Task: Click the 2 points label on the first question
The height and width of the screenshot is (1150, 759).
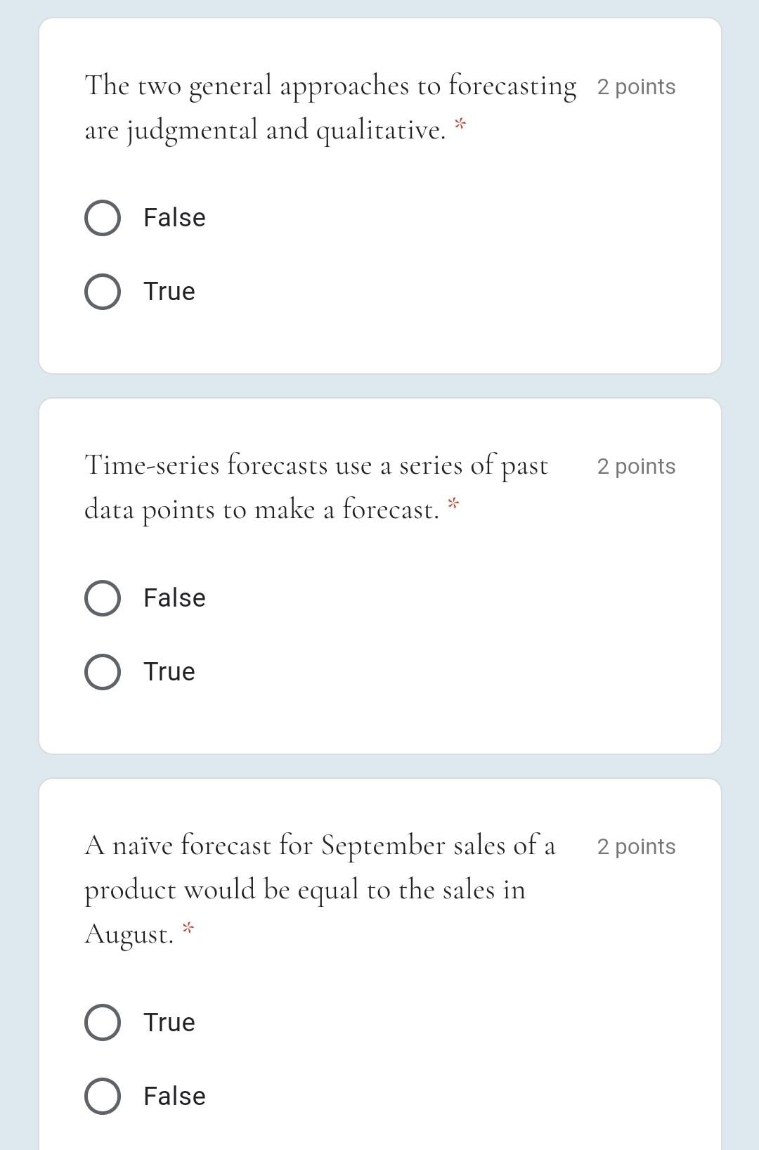Action: click(636, 86)
